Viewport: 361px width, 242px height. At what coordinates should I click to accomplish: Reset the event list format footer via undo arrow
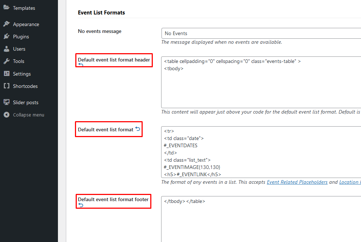(x=80, y=205)
